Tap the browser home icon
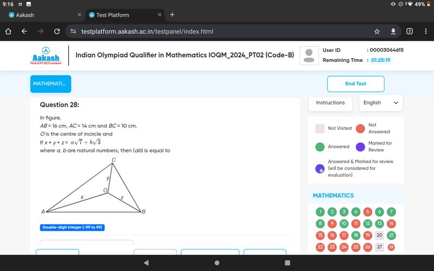The width and height of the screenshot is (434, 271). 8,31
